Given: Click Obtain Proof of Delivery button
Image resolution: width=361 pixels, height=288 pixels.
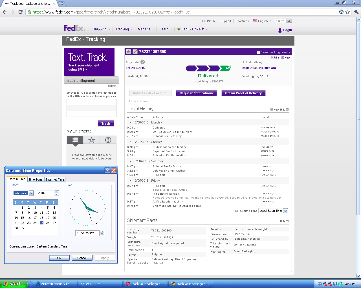Looking at the screenshot, I should pyautogui.click(x=243, y=93).
